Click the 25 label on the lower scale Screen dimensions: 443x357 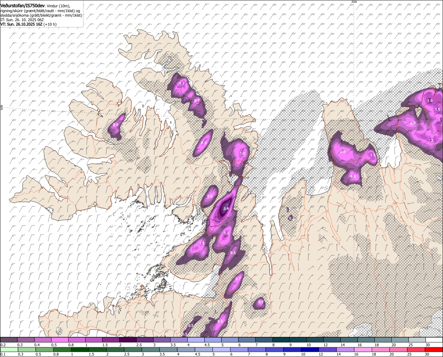[x=409, y=354]
